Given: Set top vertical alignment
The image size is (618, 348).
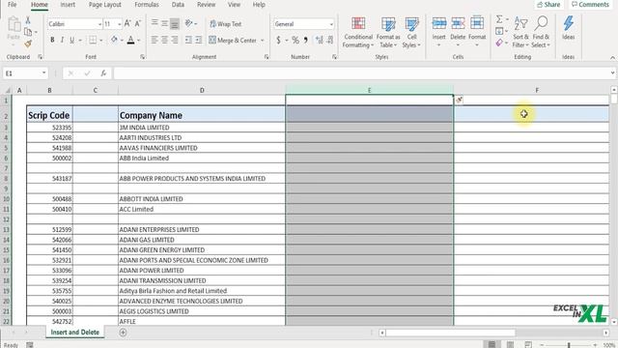Looking at the screenshot, I should click(154, 23).
